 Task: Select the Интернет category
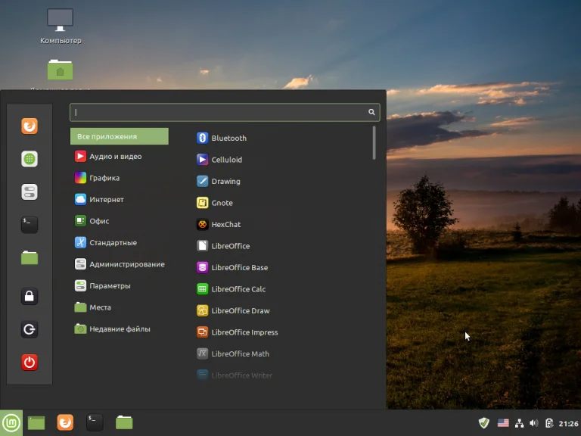tap(106, 200)
